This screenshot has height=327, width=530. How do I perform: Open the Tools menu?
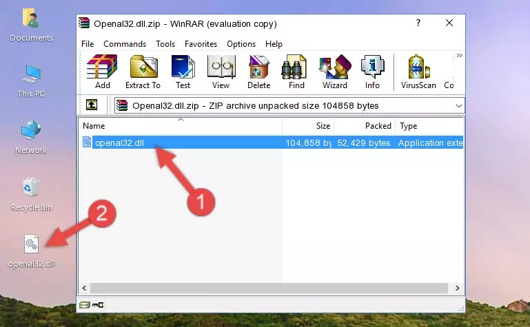point(165,44)
